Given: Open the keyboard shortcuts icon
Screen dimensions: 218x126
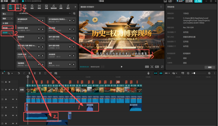Looking at the screenshot, I should (165, 1).
